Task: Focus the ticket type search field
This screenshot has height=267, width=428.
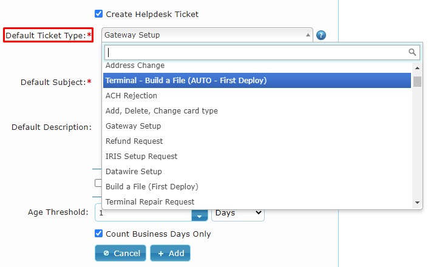Action: [x=262, y=52]
